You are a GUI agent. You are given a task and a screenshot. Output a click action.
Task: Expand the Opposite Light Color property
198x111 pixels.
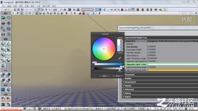[125, 64]
